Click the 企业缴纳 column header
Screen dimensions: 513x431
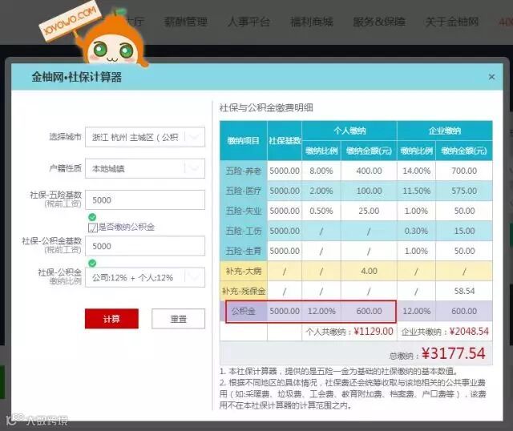pos(445,131)
